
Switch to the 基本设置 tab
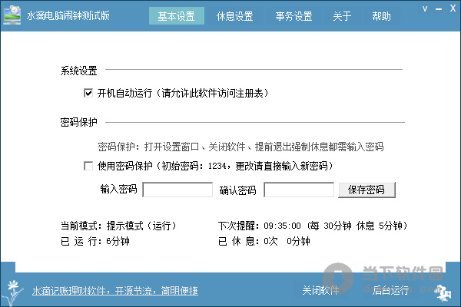(177, 16)
